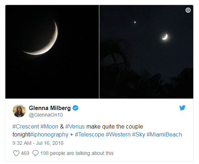Open the #Venus hashtag
This screenshot has width=199, height=164.
pyautogui.click(x=75, y=126)
